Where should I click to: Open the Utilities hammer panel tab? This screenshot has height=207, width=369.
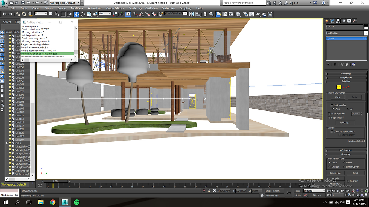point(354,21)
